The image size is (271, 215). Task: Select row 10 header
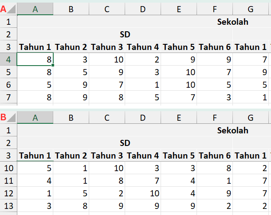click(x=8, y=168)
